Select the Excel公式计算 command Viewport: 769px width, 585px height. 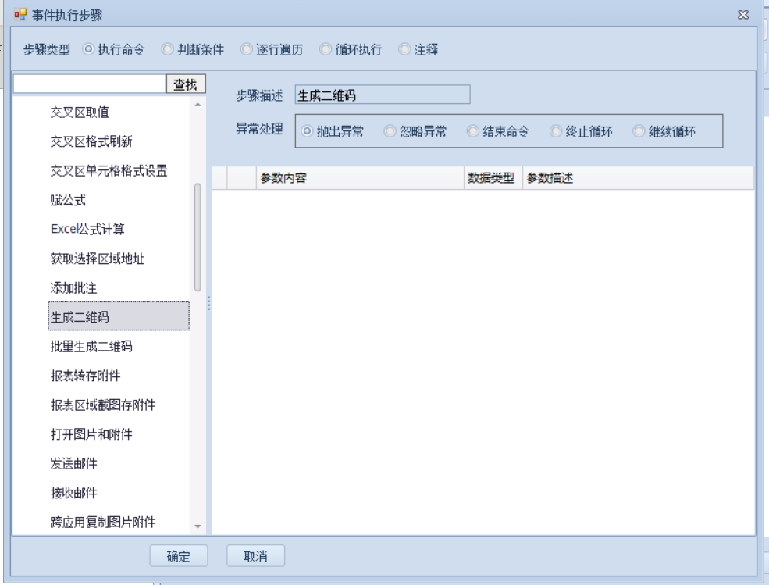click(x=87, y=230)
